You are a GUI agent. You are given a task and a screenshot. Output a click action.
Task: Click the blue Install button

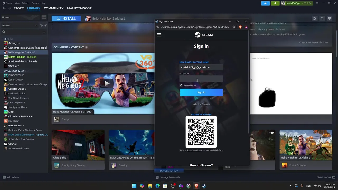(x=66, y=18)
